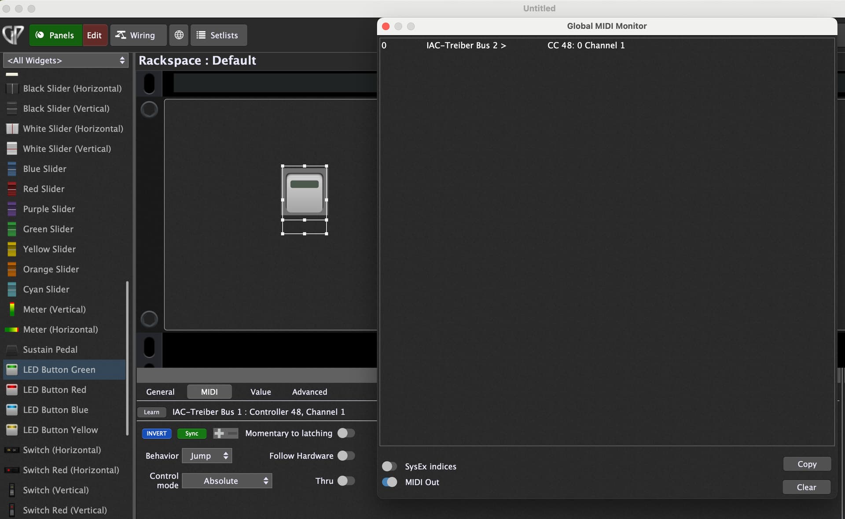Viewport: 845px width, 519px height.
Task: Select the Orange Slider widget icon
Action: click(12, 269)
